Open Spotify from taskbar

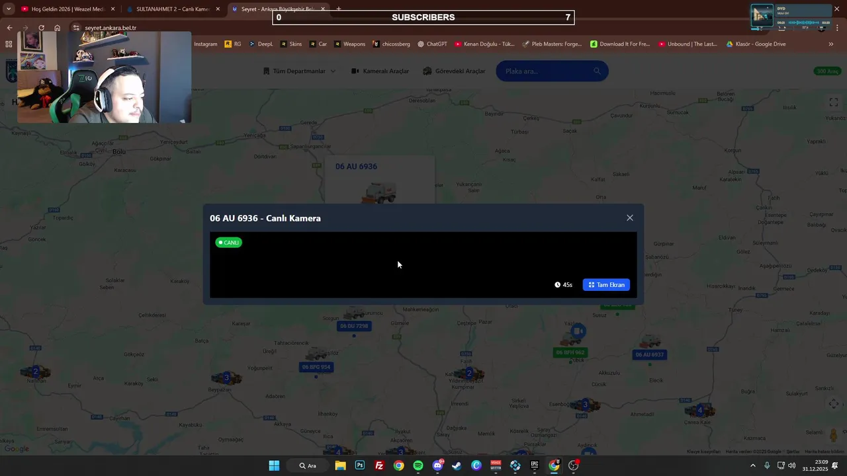click(418, 465)
